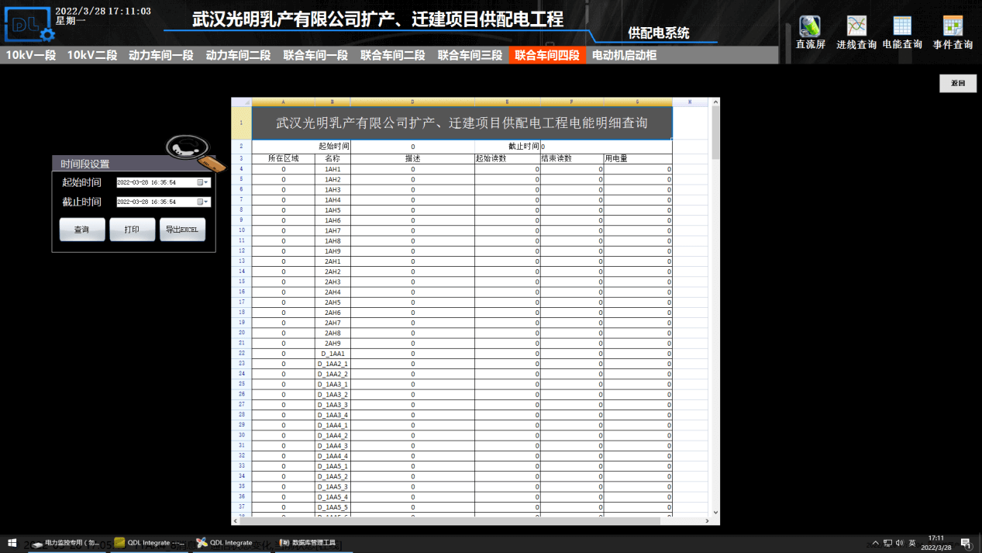This screenshot has height=553, width=982.
Task: Open the 电能查询 table icon
Action: [902, 26]
